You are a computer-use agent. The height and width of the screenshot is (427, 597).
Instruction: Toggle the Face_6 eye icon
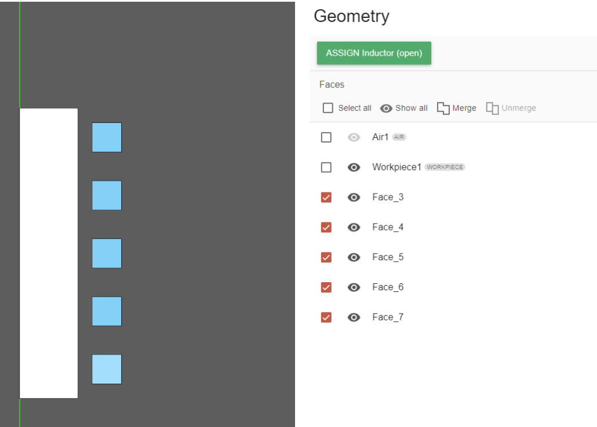coord(354,287)
